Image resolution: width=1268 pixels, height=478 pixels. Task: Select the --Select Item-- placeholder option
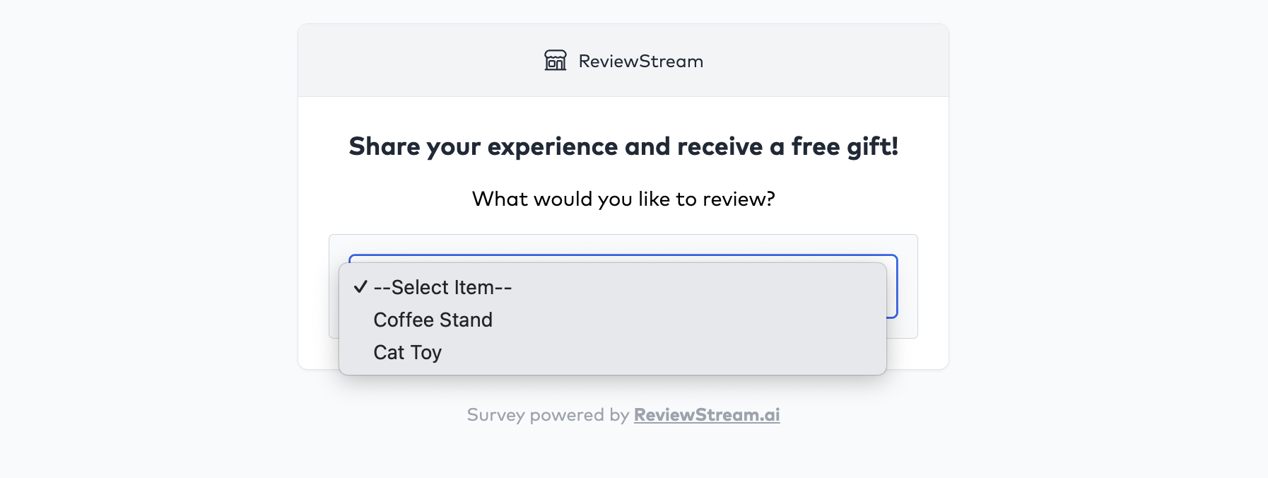point(442,287)
